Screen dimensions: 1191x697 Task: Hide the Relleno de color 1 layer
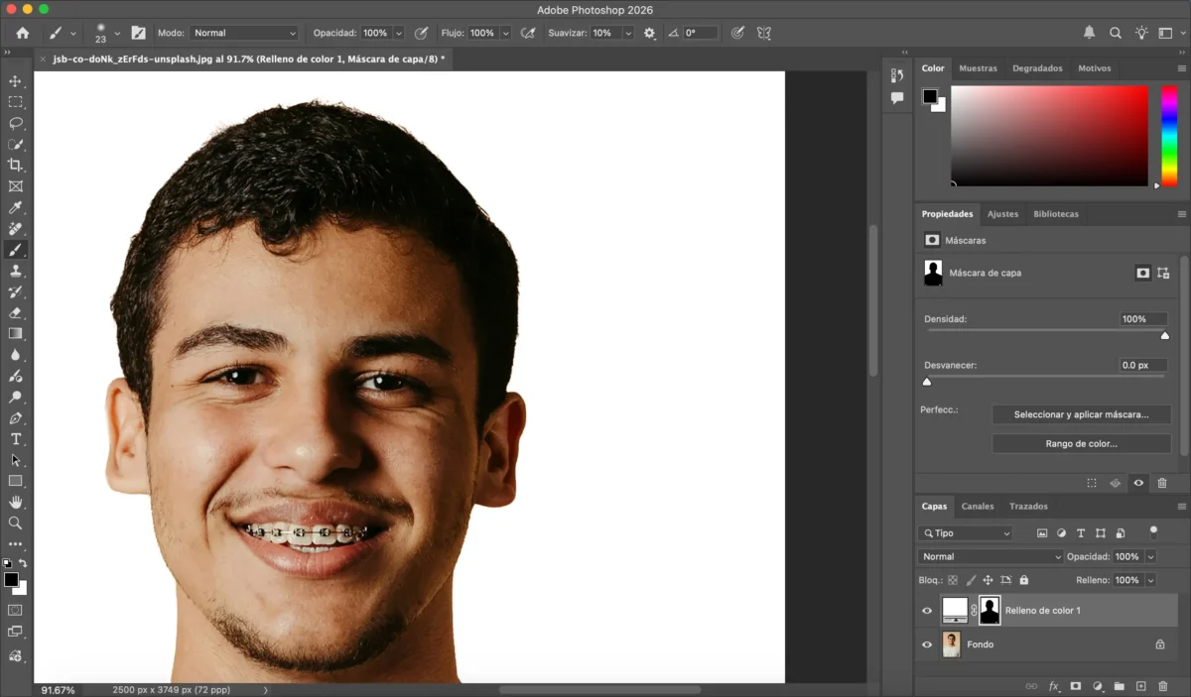[927, 611]
